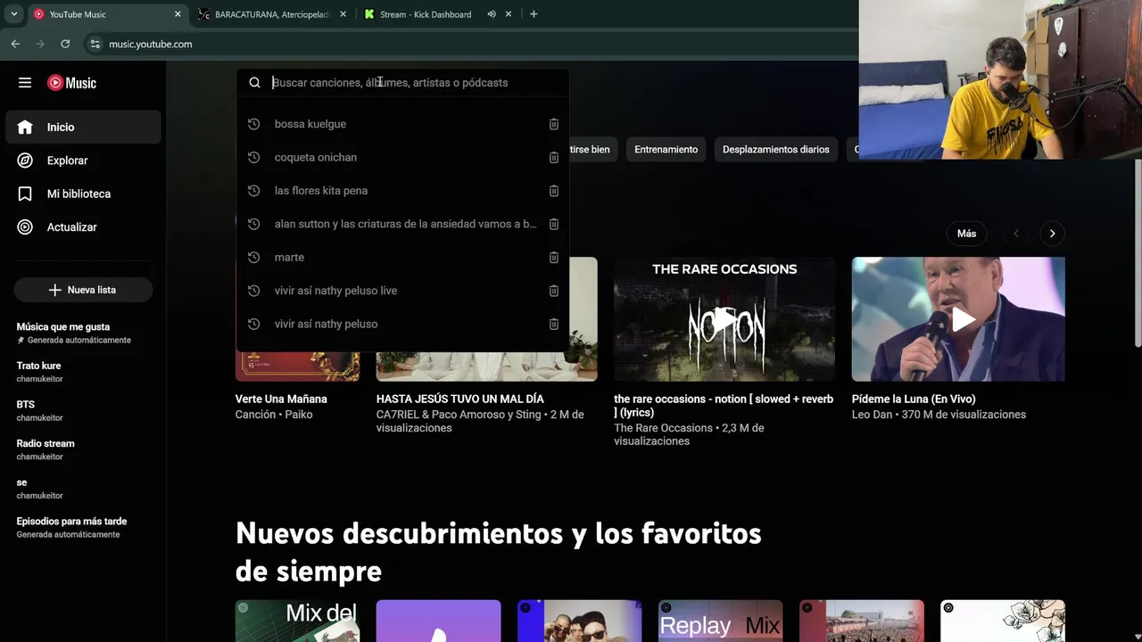Click the page vertical scrollbar
This screenshot has width=1142, height=642.
click(x=1138, y=254)
